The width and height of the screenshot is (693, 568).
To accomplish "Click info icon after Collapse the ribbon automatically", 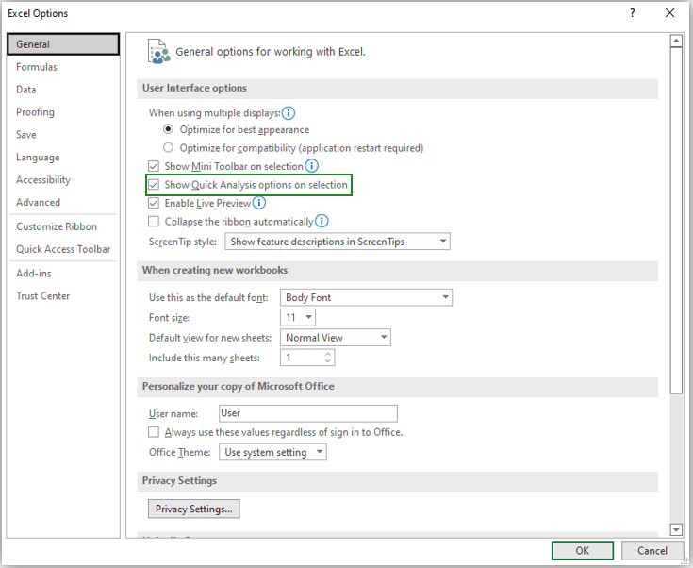I will tap(322, 221).
